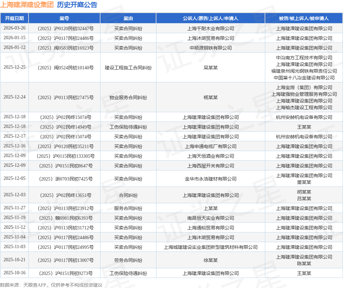Click the 开庭日期 column header
343x288 pixels.
[14, 18]
